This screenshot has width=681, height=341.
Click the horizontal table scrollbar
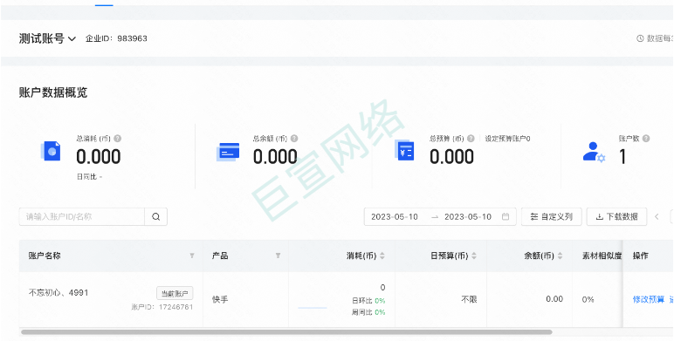[x=286, y=332]
